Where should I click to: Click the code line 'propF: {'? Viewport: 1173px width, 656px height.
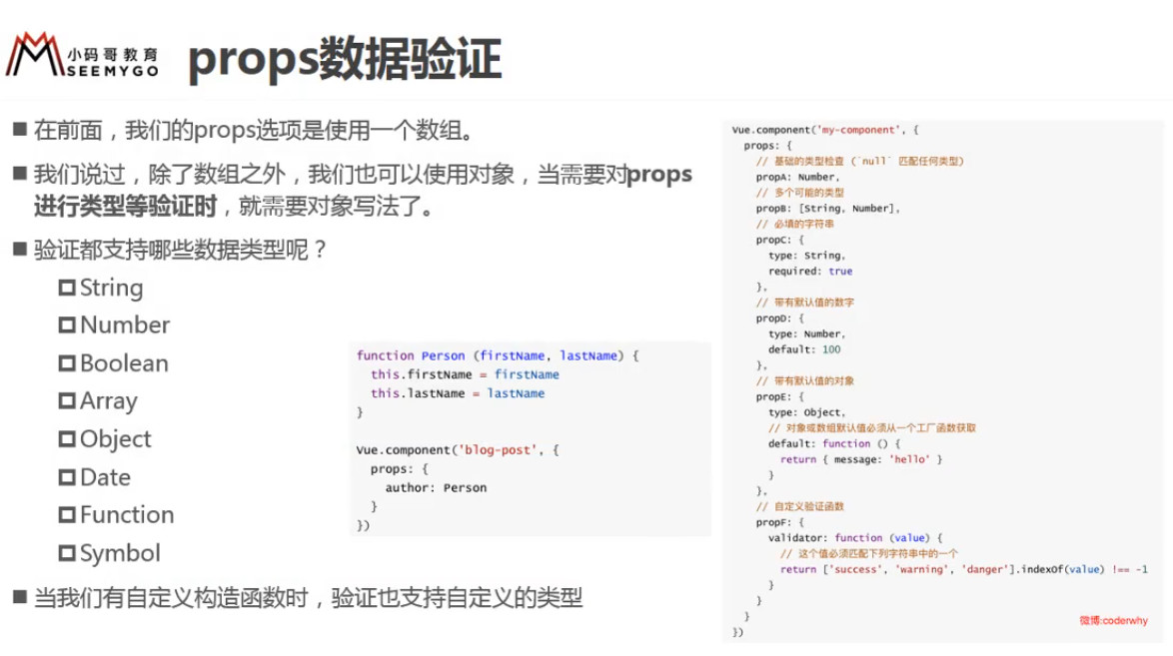[779, 523]
